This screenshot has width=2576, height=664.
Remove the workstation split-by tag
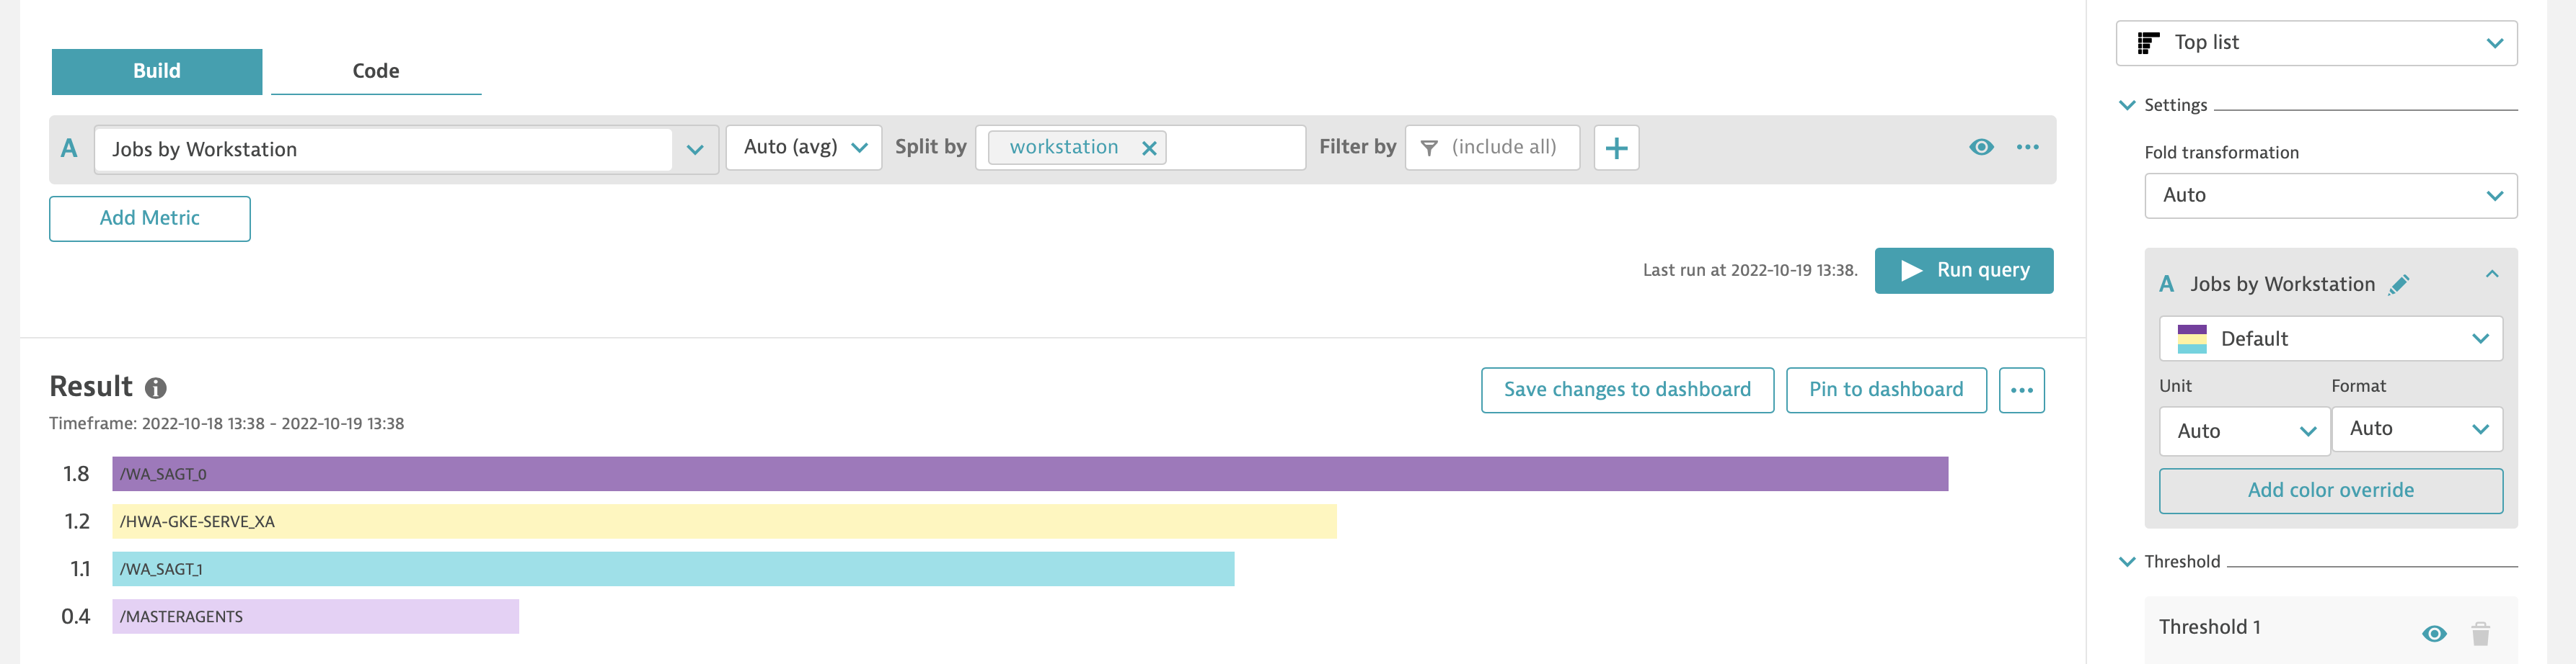point(1149,148)
